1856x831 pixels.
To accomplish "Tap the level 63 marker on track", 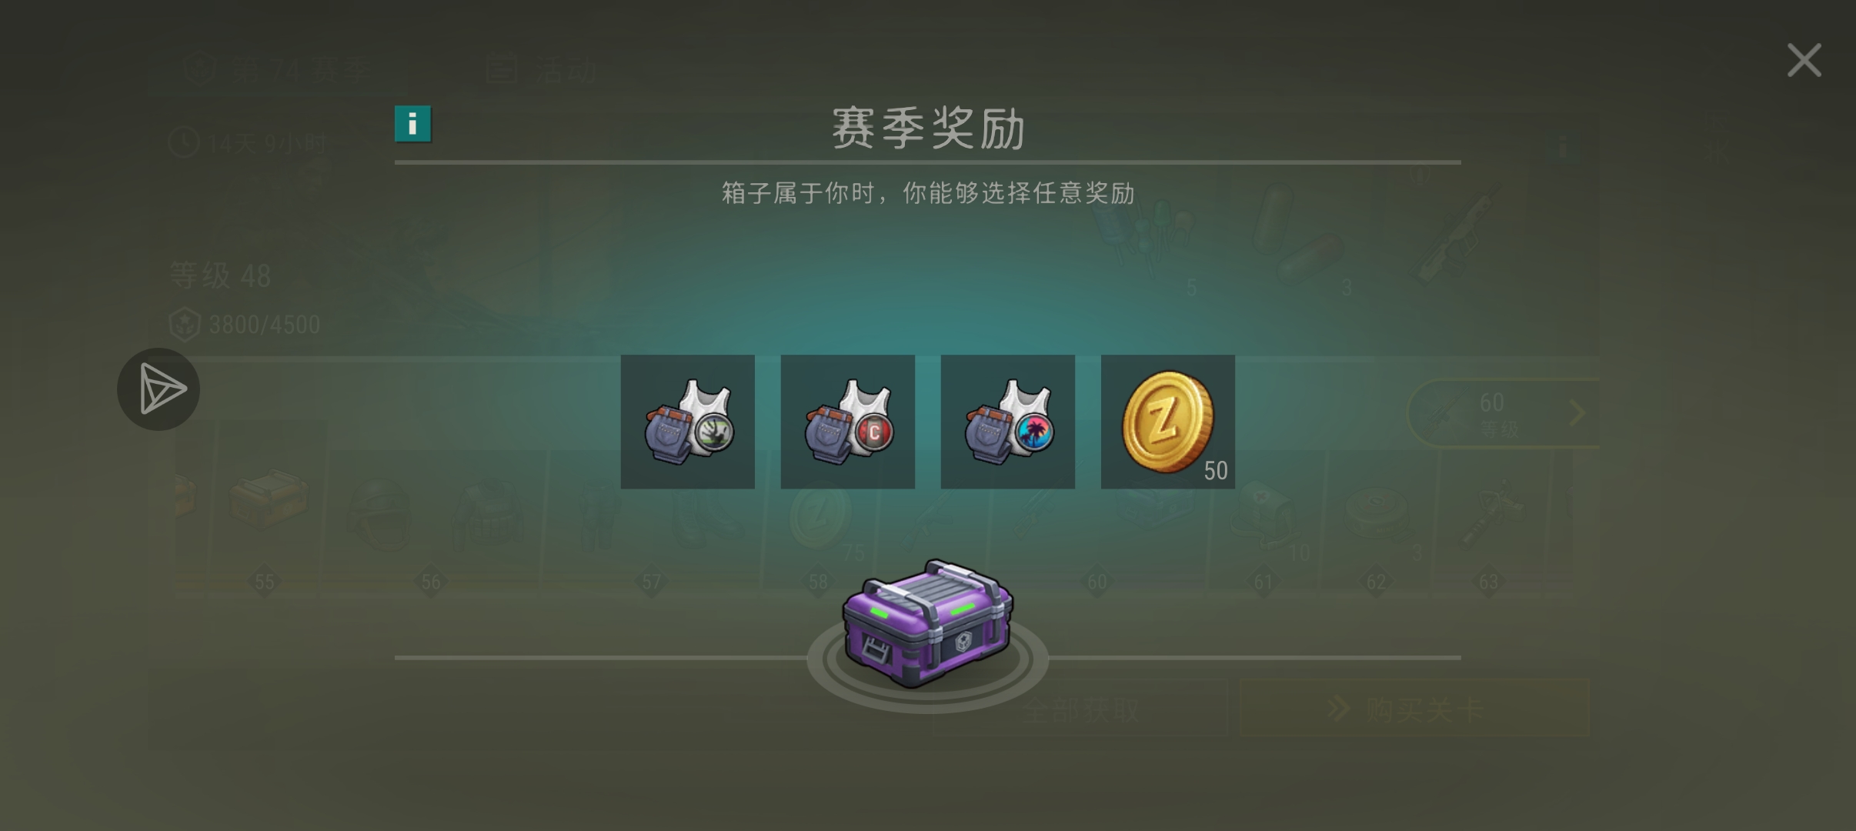I will click(1488, 582).
